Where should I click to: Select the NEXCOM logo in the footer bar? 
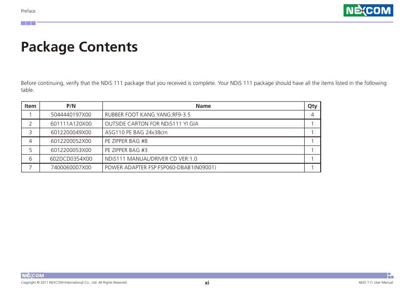tap(33, 275)
